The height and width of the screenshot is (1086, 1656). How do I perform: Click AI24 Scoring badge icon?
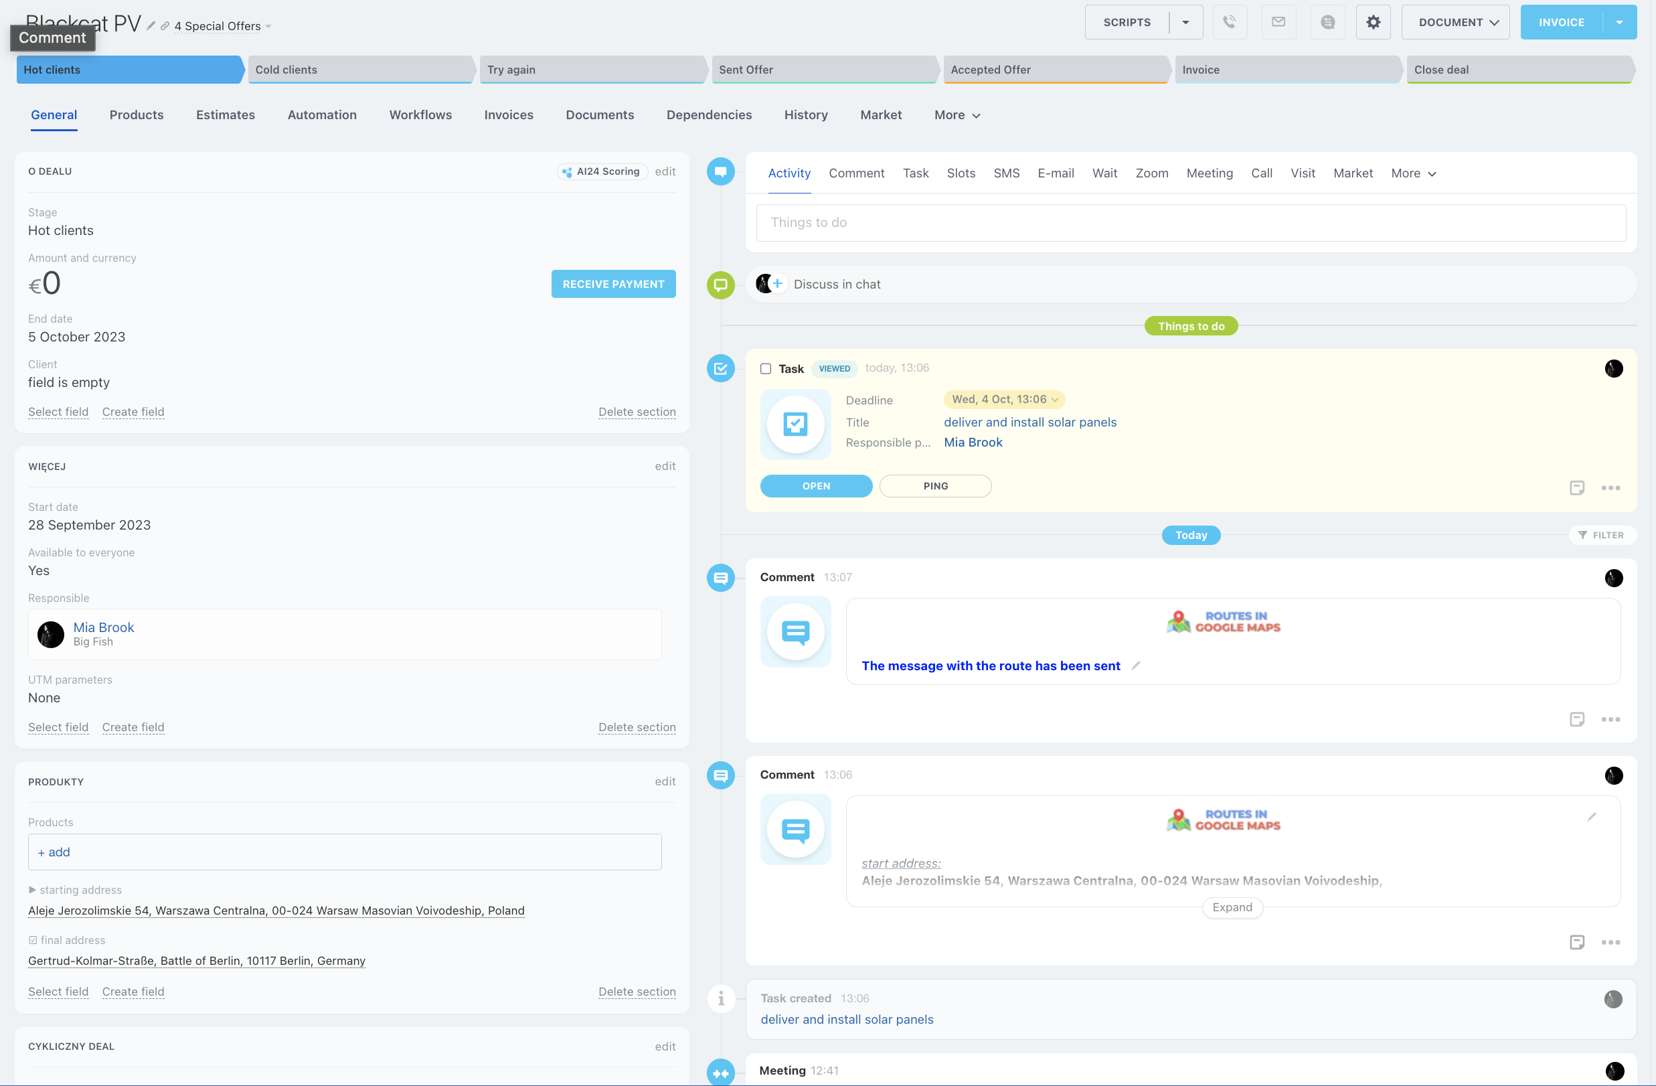click(567, 172)
